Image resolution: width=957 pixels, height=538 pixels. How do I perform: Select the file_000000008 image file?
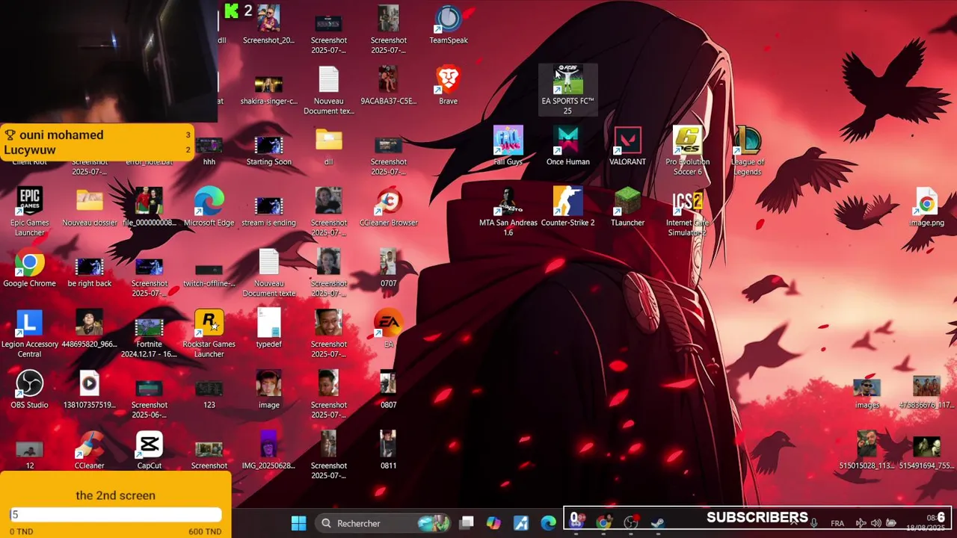click(x=150, y=207)
